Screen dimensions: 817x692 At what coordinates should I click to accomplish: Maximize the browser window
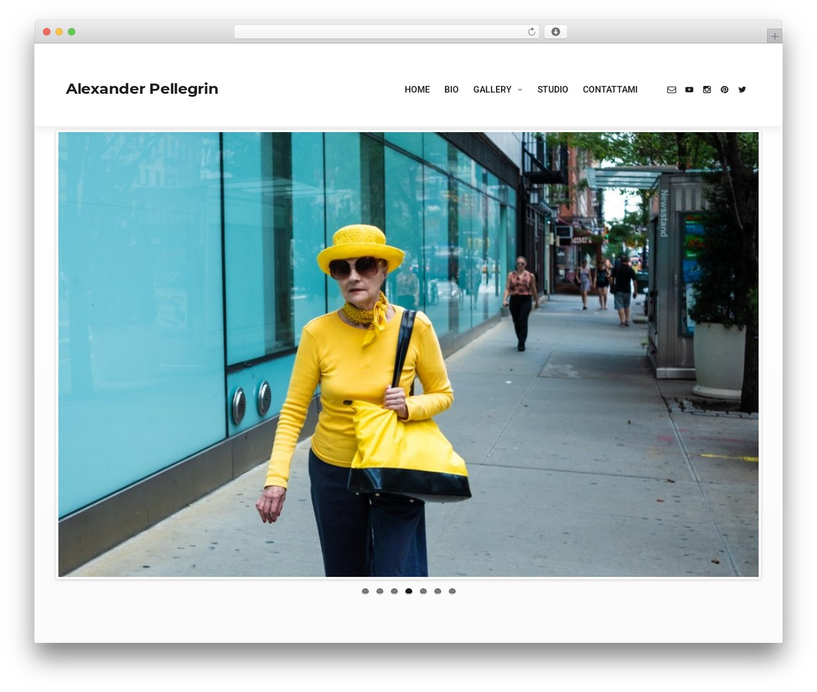click(71, 32)
